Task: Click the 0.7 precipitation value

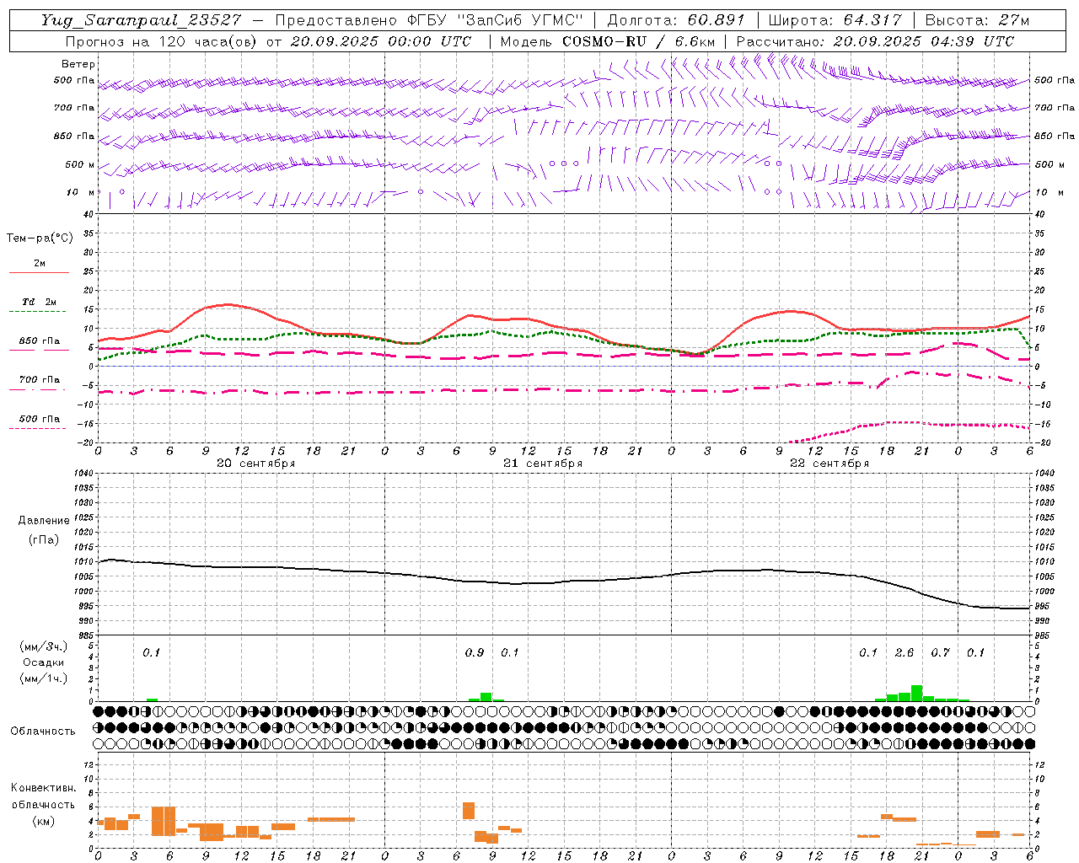Action: [940, 652]
